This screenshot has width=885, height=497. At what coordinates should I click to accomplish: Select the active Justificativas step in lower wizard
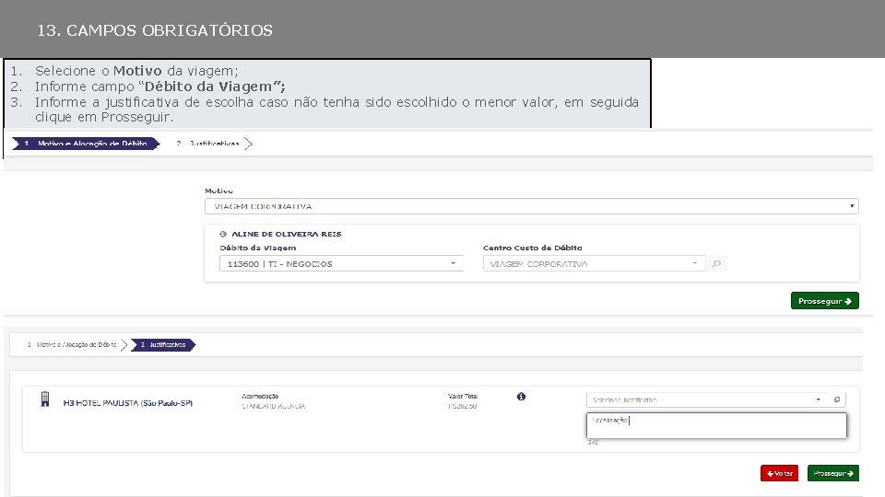tap(163, 344)
